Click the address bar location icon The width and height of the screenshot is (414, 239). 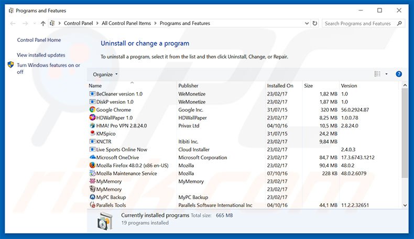(x=52, y=23)
